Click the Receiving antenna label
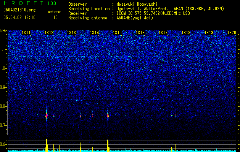This screenshot has height=152, width=240. [x=88, y=18]
